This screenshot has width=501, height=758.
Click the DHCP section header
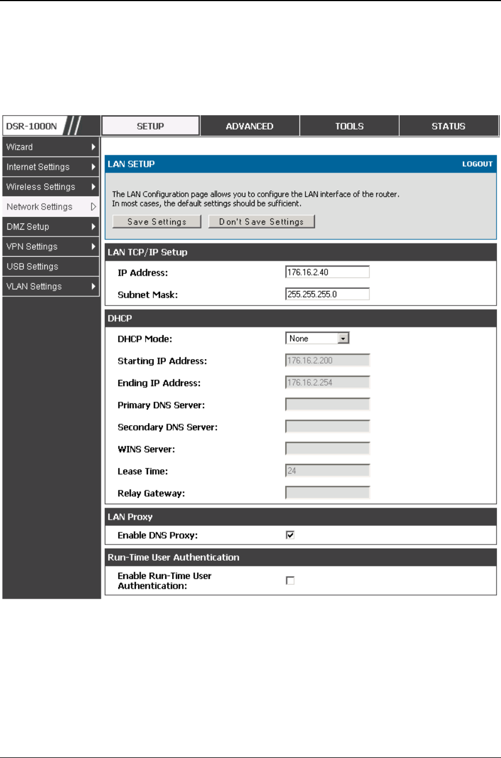(x=301, y=318)
